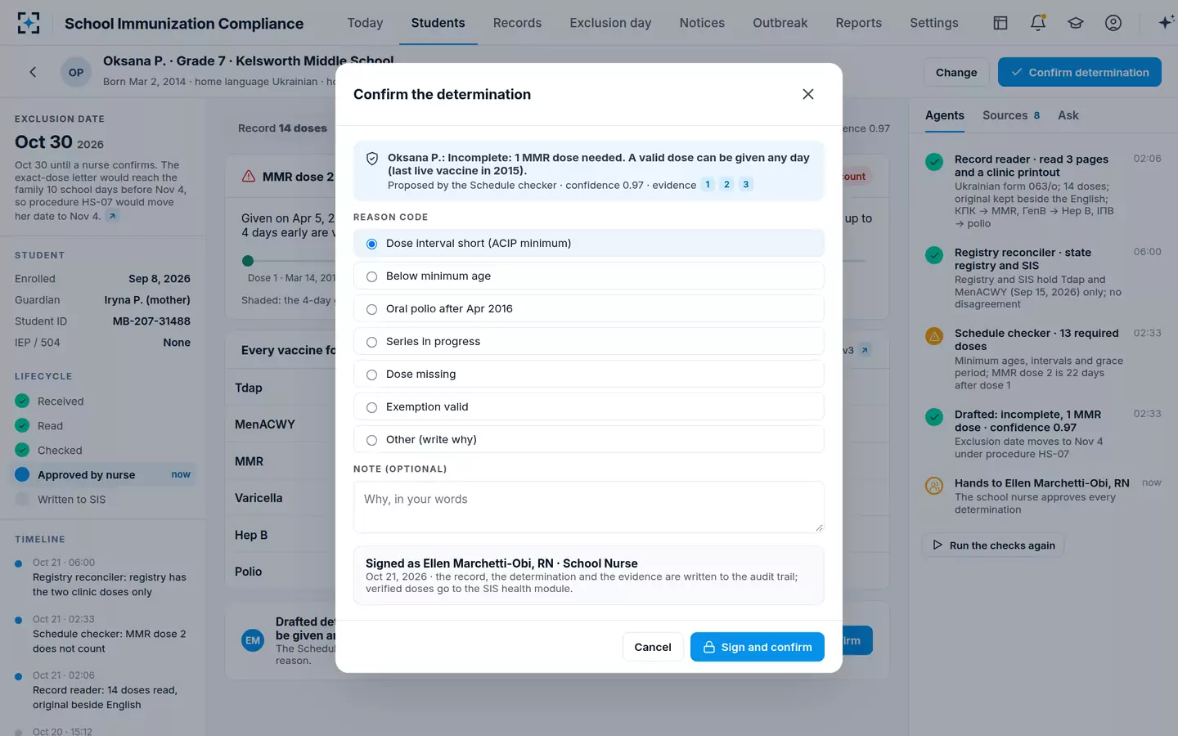Open the Exclusion day tab

(x=610, y=23)
